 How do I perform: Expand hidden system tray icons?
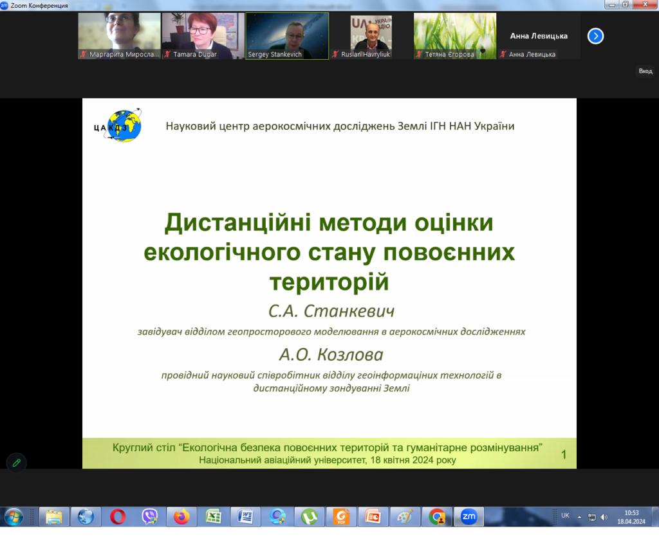click(579, 516)
